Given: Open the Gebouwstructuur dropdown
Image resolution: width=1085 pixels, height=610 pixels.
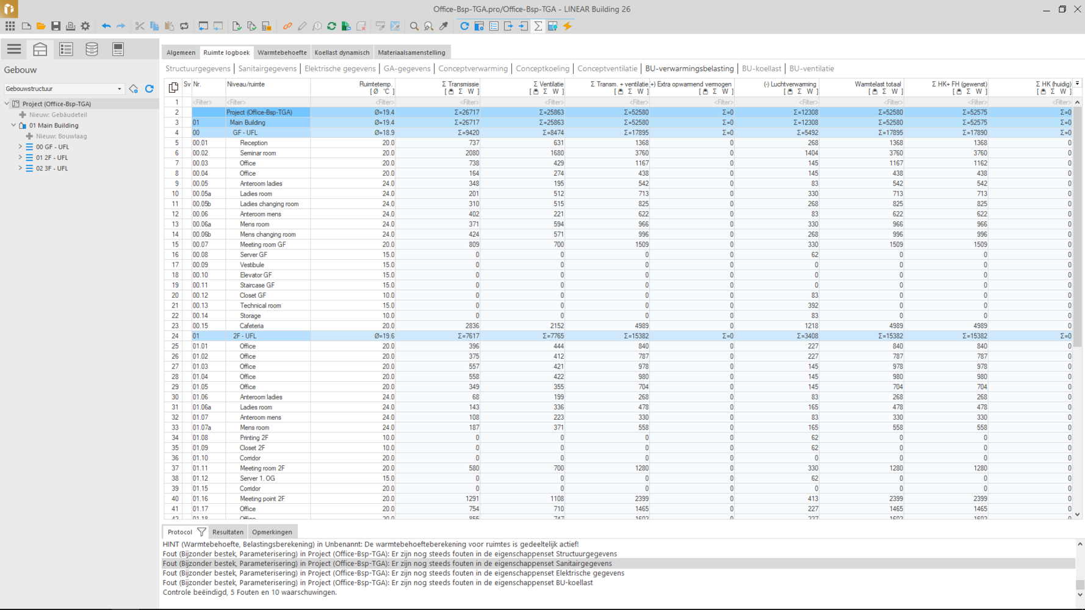Looking at the screenshot, I should point(119,89).
